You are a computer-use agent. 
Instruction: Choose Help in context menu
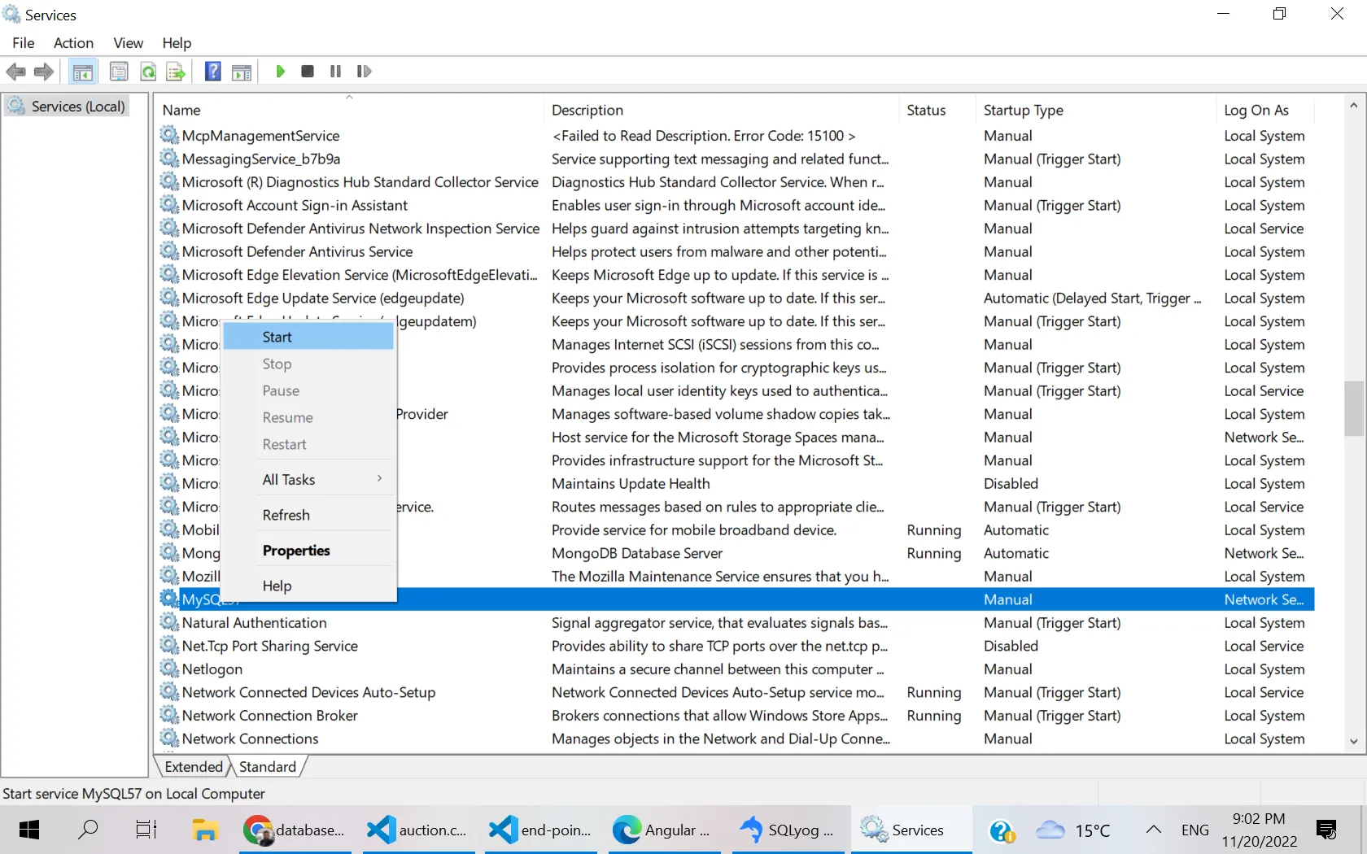308,586
